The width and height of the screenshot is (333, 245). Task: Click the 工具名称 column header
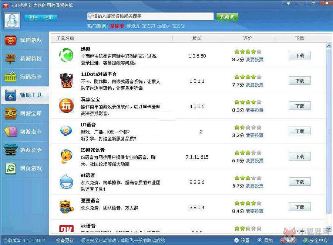[65, 38]
